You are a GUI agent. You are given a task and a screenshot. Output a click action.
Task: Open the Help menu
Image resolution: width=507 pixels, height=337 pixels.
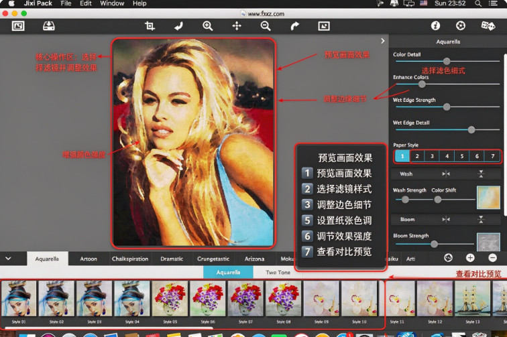coord(139,3)
